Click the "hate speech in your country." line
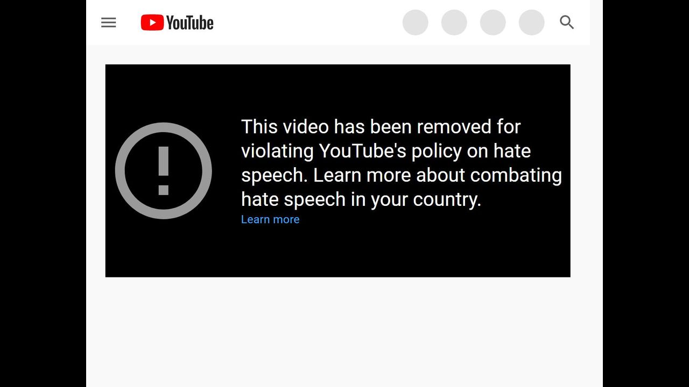Viewport: 689px width, 387px height. [x=361, y=199]
